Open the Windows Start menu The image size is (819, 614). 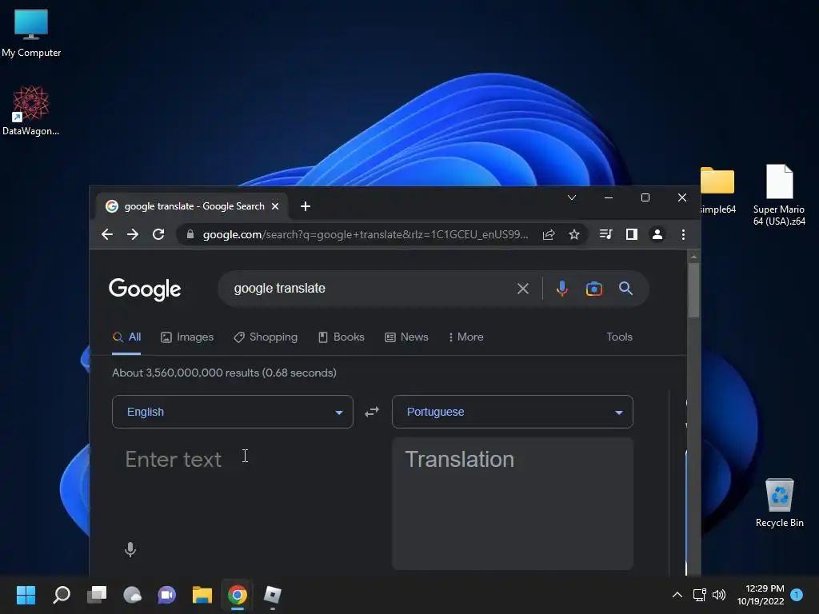(x=26, y=595)
